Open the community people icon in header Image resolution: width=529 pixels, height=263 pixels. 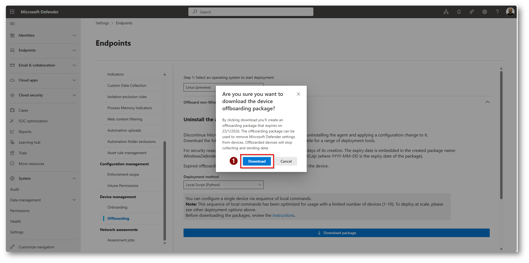coord(472,12)
